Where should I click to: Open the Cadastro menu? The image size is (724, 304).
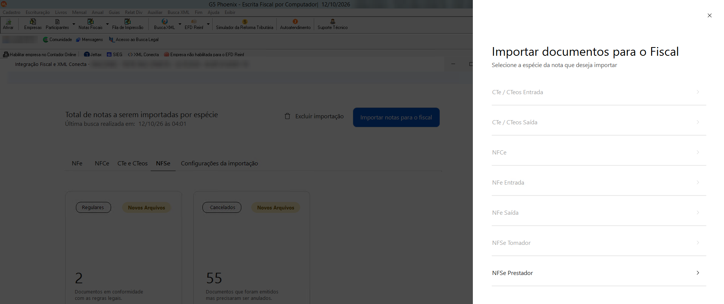click(x=12, y=12)
